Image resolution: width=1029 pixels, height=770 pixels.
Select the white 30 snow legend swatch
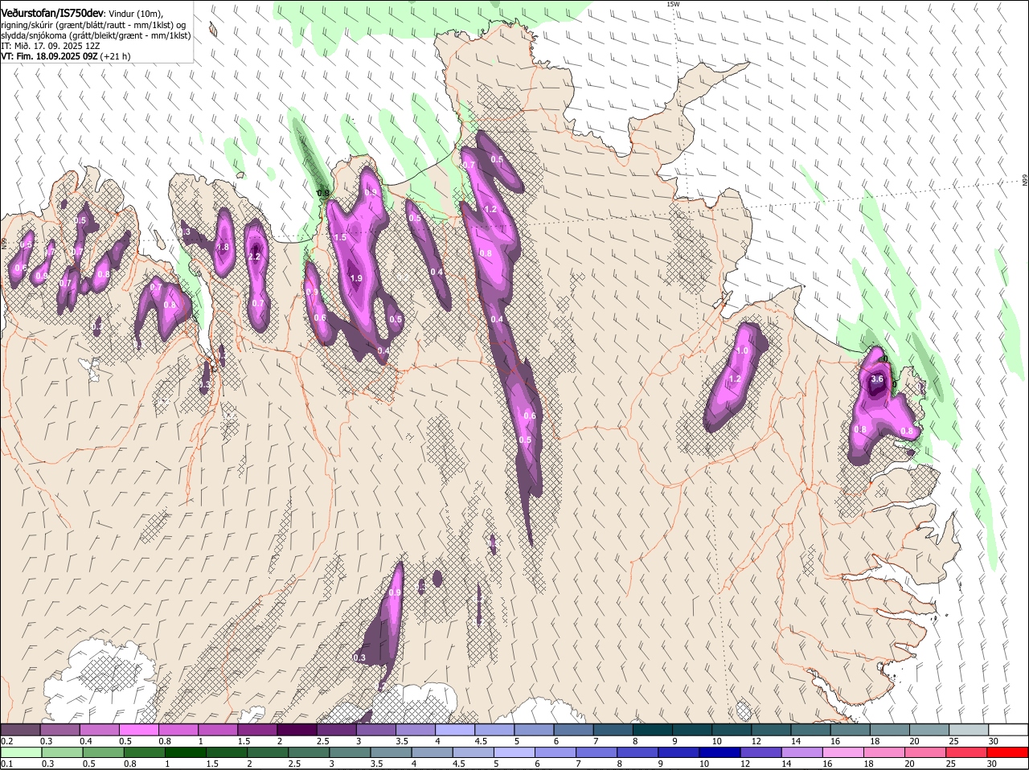tap(1009, 730)
